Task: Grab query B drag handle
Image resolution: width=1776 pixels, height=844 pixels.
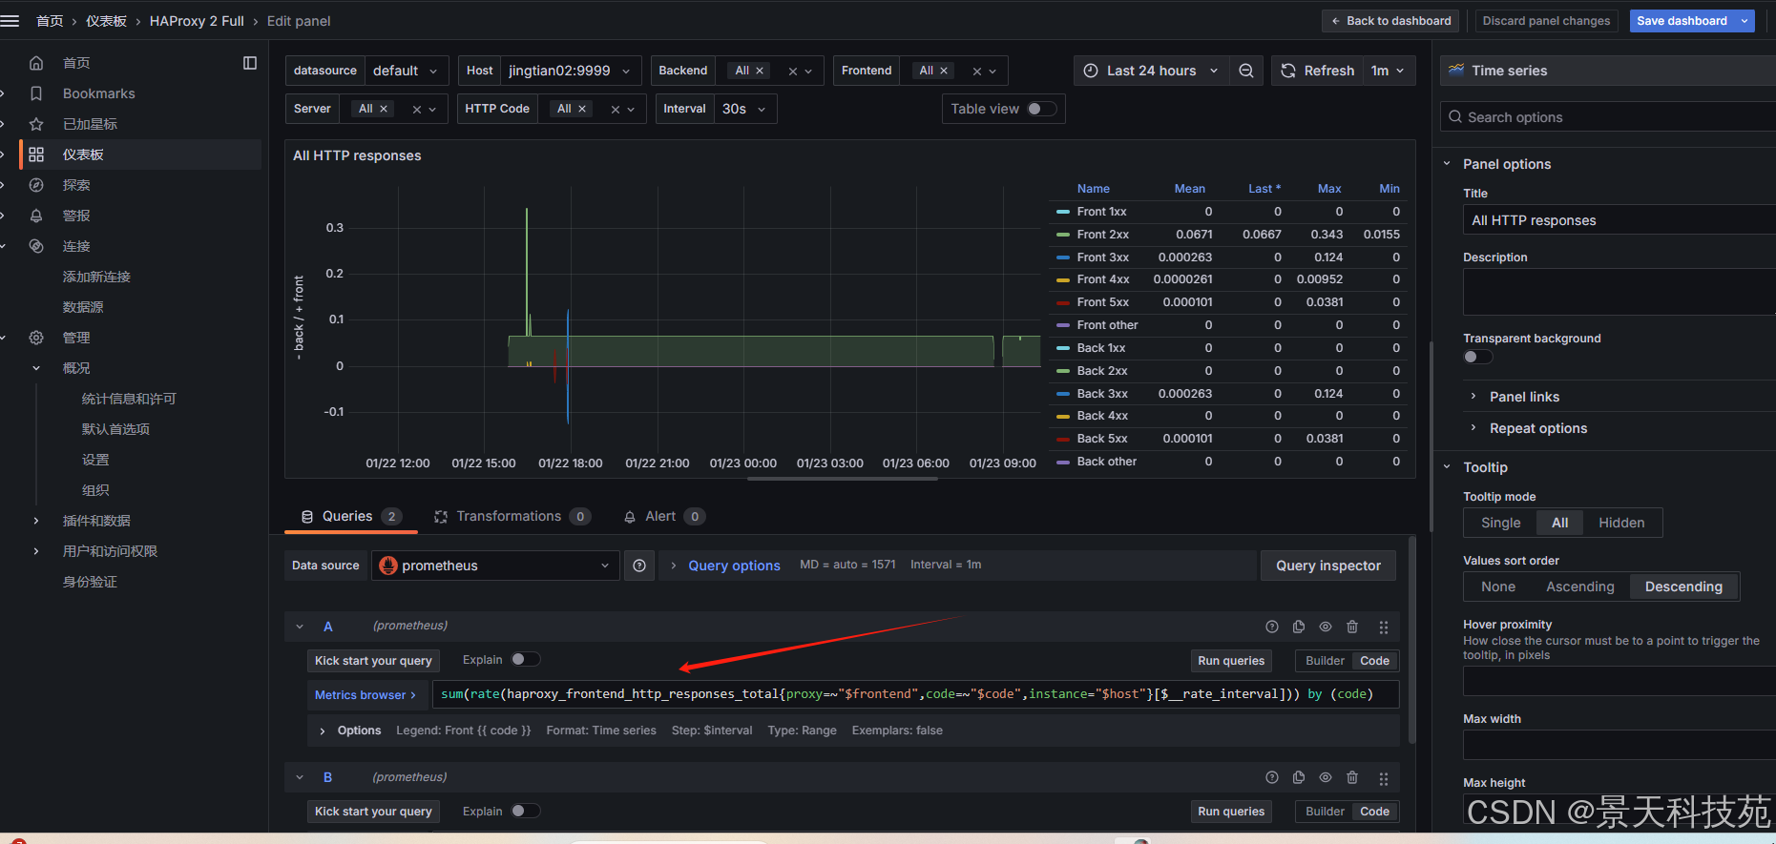Action: (1384, 778)
